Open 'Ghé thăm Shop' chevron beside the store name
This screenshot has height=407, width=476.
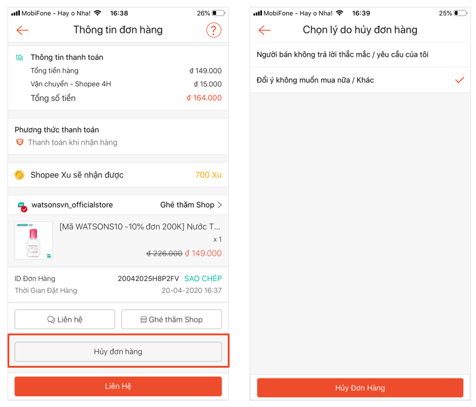coord(219,205)
